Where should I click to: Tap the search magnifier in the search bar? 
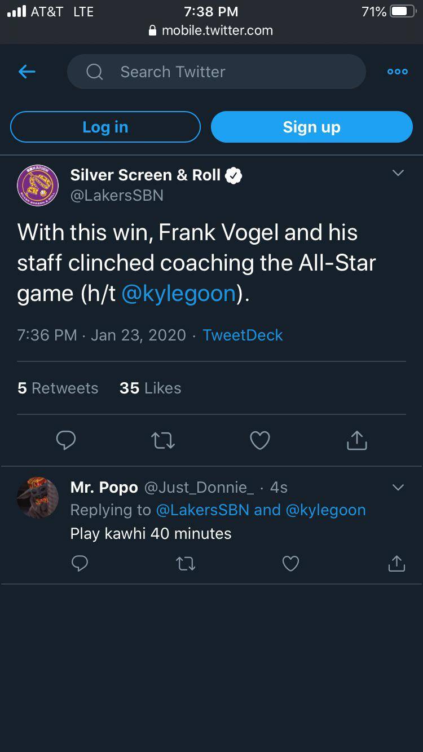94,72
